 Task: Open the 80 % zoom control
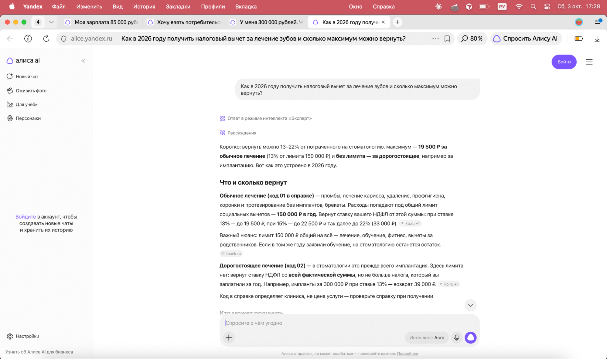click(x=472, y=39)
